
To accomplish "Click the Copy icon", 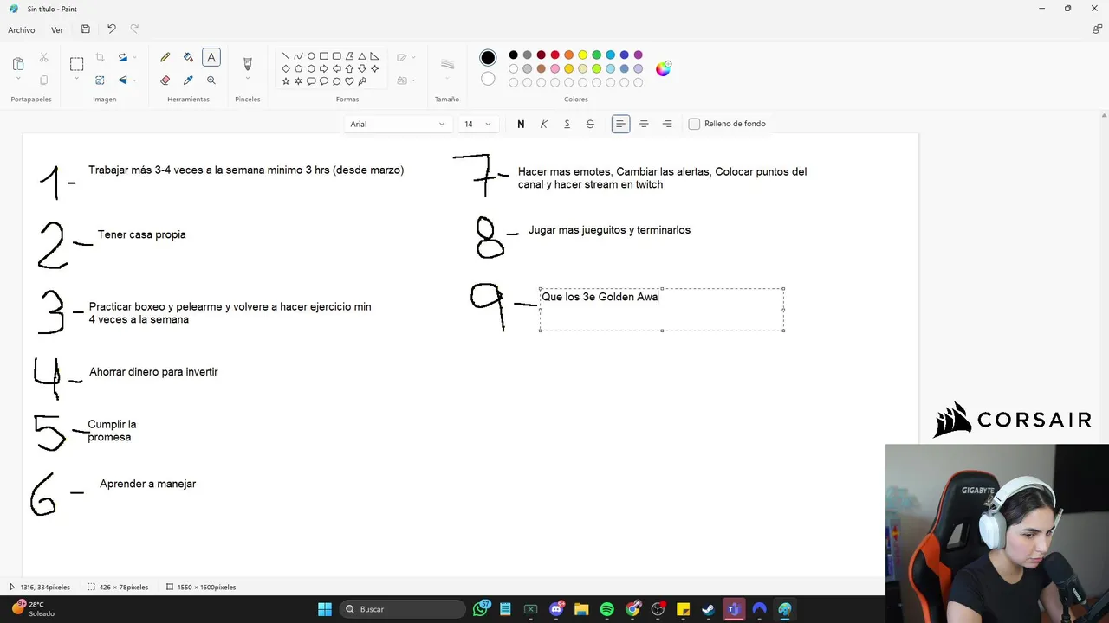I will coord(43,80).
